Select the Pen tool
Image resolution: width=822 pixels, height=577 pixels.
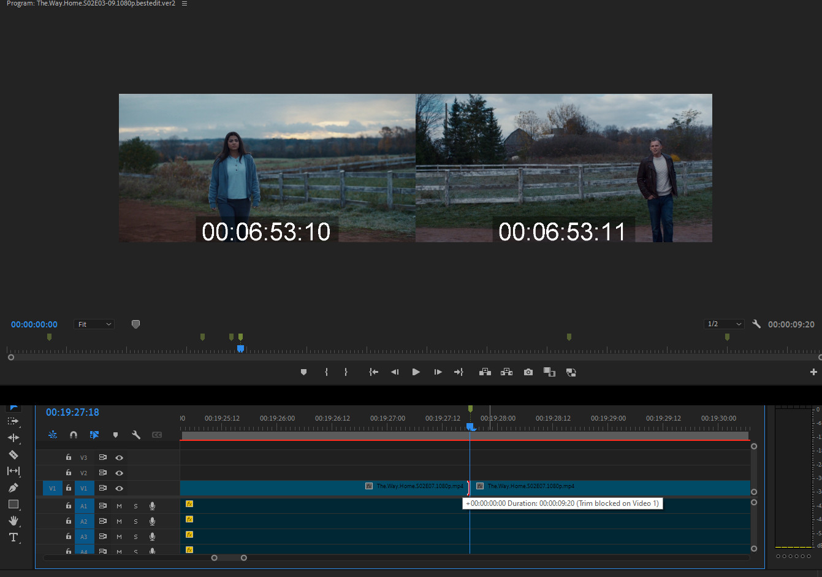click(13, 487)
